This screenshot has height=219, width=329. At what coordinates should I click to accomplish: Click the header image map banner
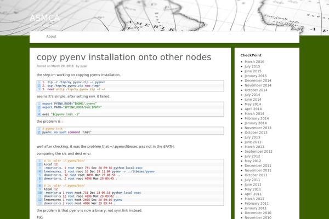pos(164,16)
